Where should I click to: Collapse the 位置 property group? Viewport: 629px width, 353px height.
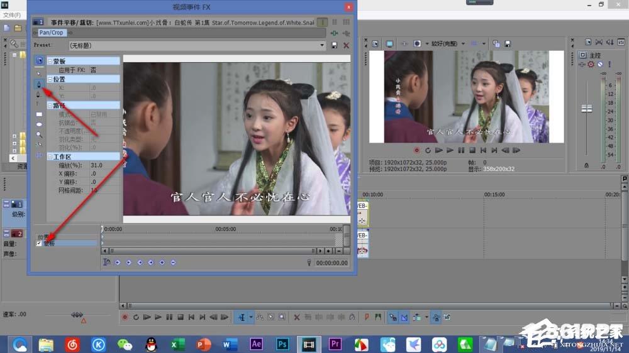pyautogui.click(x=50, y=79)
